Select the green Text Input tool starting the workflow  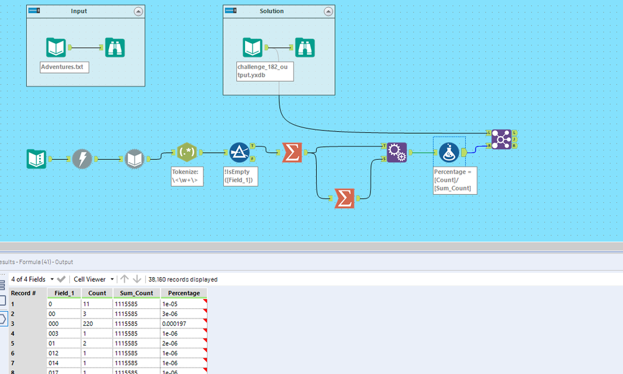click(x=37, y=159)
